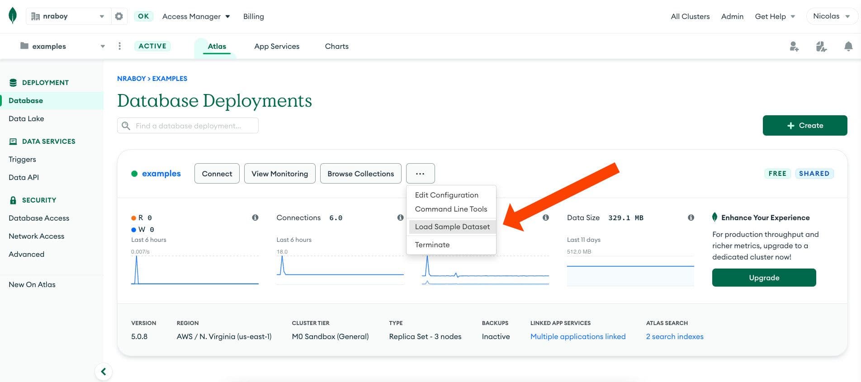Switch to the App Services tab
The image size is (861, 382).
(x=276, y=46)
